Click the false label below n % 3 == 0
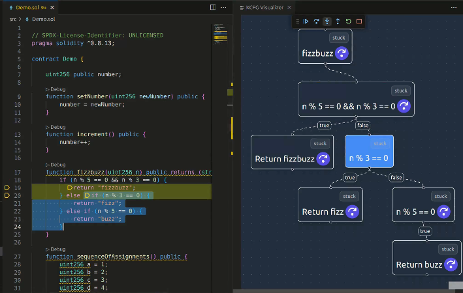Image resolution: width=463 pixels, height=293 pixels. [396, 178]
